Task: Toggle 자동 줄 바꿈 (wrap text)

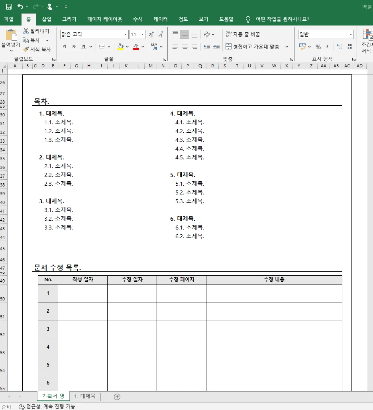Action: [x=243, y=34]
